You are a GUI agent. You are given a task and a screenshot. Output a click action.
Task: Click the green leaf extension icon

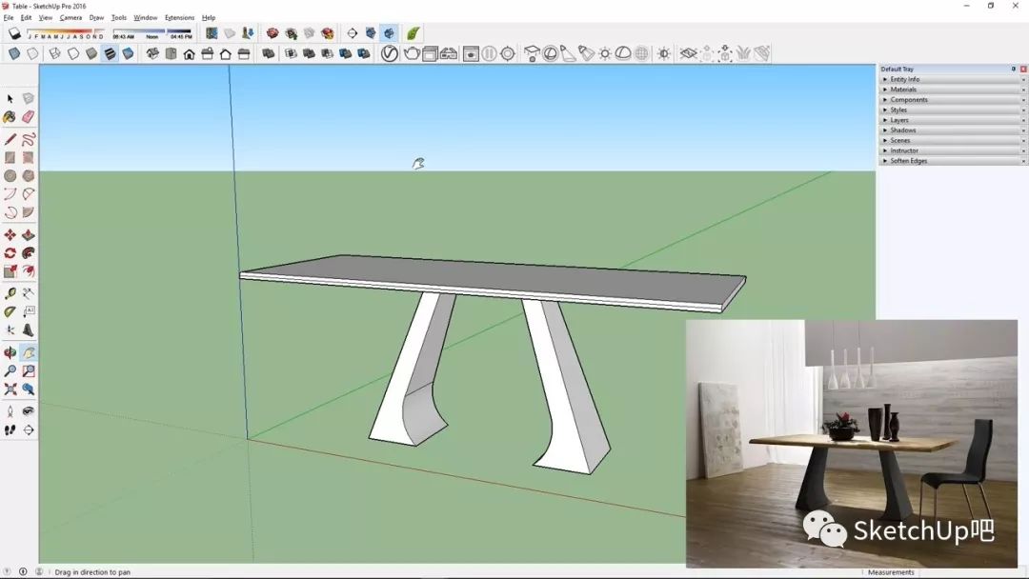[x=413, y=33]
